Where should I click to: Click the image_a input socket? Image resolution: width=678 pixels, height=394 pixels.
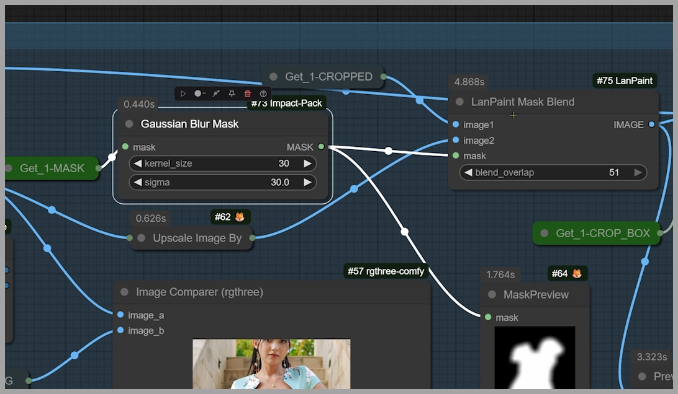tap(120, 315)
